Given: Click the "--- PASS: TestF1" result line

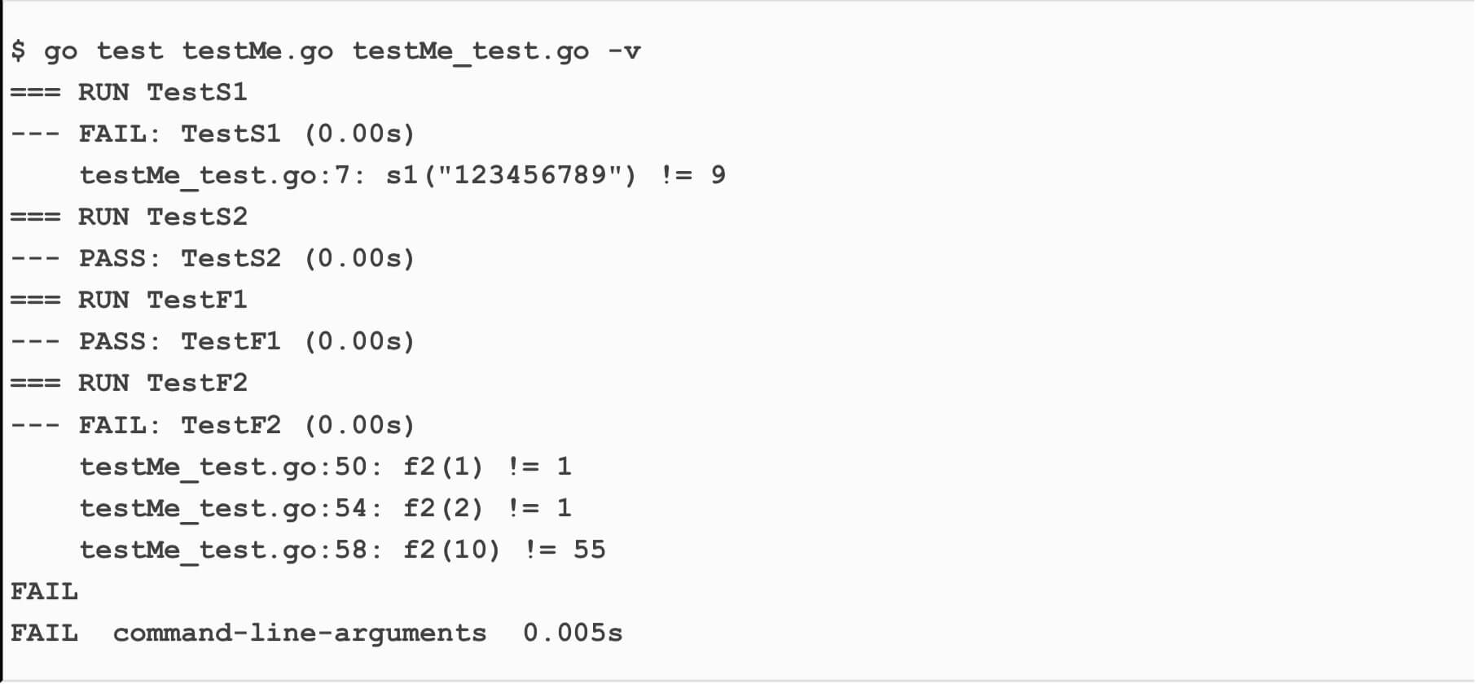Looking at the screenshot, I should point(212,342).
